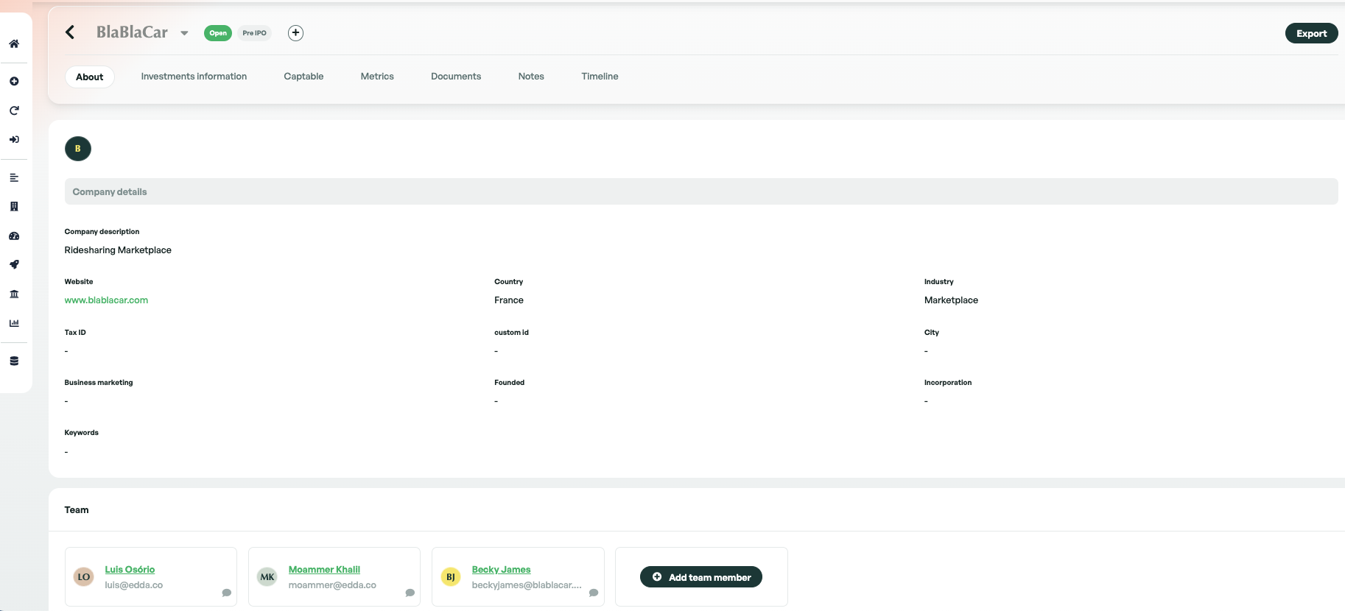Image resolution: width=1345 pixels, height=611 pixels.
Task: Click the luis@edda.co email text
Action: coord(133,585)
